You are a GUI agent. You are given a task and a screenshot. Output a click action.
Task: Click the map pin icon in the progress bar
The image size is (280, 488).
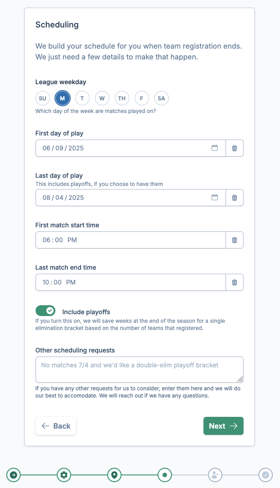point(114,474)
